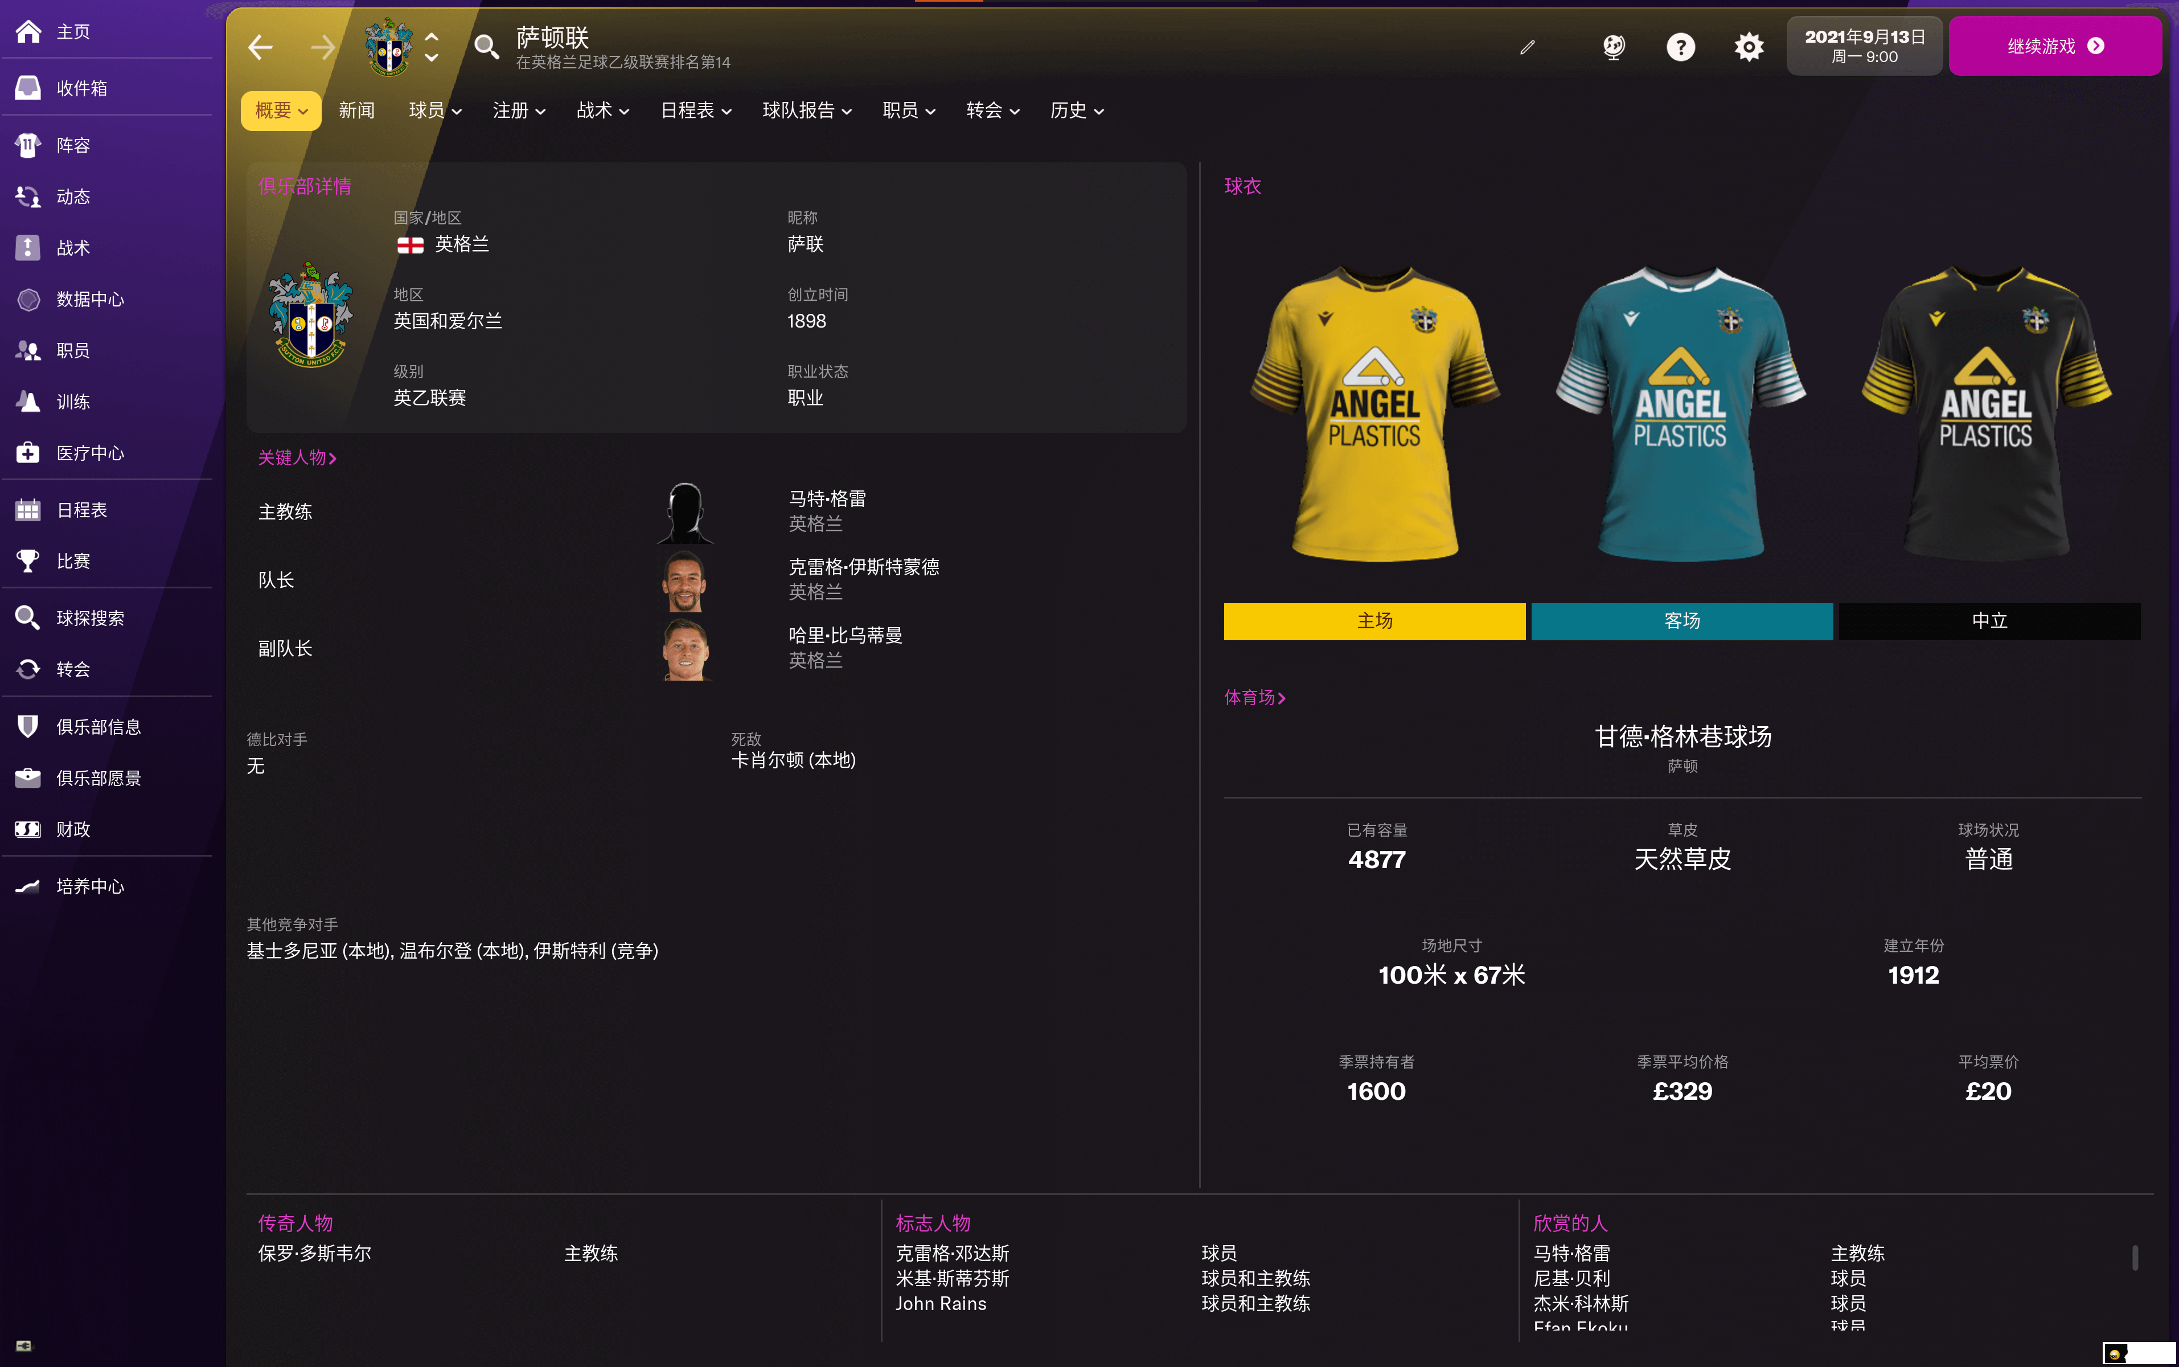2179x1367 pixels.
Task: Open the 俱乐部愿景 briefcase icon
Action: pyautogui.click(x=28, y=777)
